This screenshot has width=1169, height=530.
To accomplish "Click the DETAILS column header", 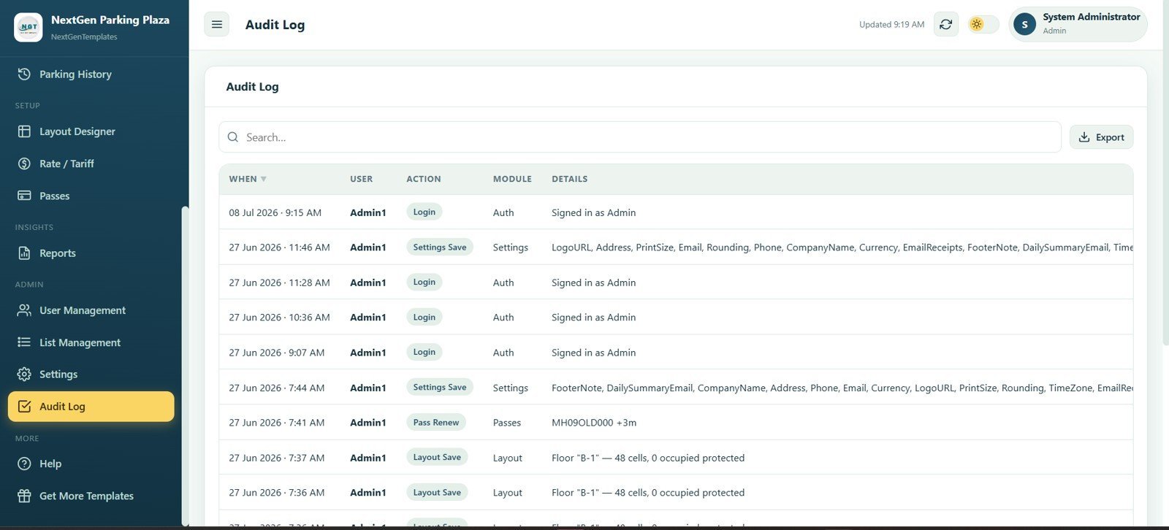I will point(570,179).
